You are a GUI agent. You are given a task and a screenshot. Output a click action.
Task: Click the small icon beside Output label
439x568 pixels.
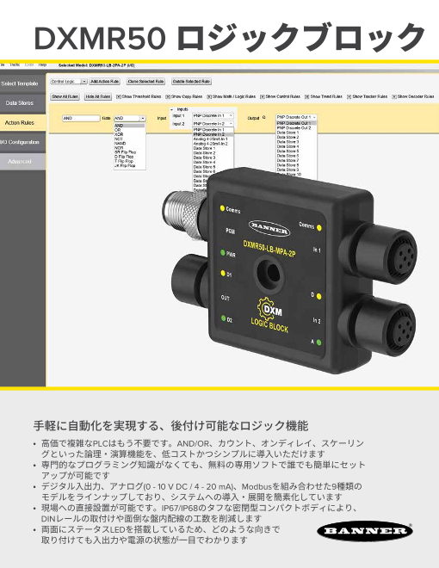pyautogui.click(x=264, y=117)
